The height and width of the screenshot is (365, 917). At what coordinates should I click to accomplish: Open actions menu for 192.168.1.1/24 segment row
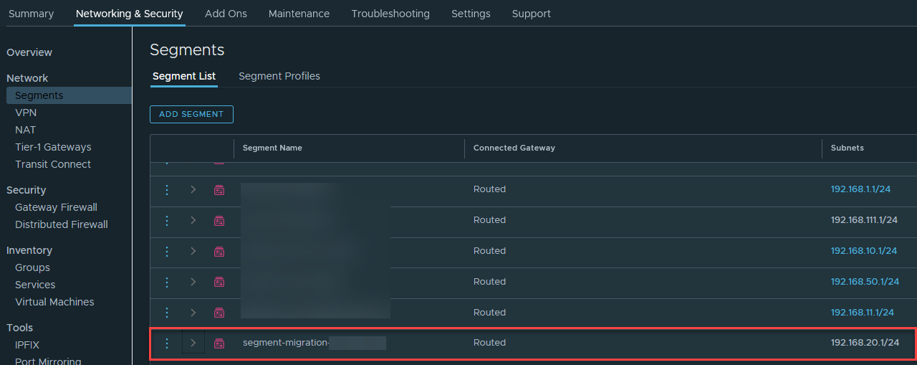(167, 190)
